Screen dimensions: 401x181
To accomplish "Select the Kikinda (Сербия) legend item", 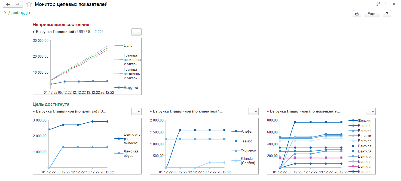I will click(248, 161).
